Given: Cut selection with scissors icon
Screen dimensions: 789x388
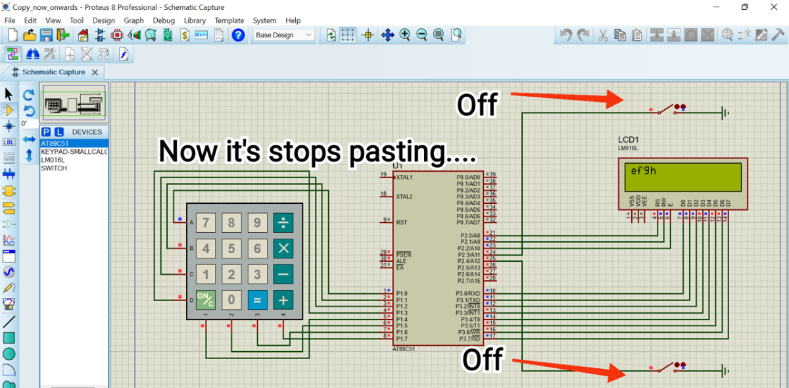Looking at the screenshot, I should (x=603, y=35).
